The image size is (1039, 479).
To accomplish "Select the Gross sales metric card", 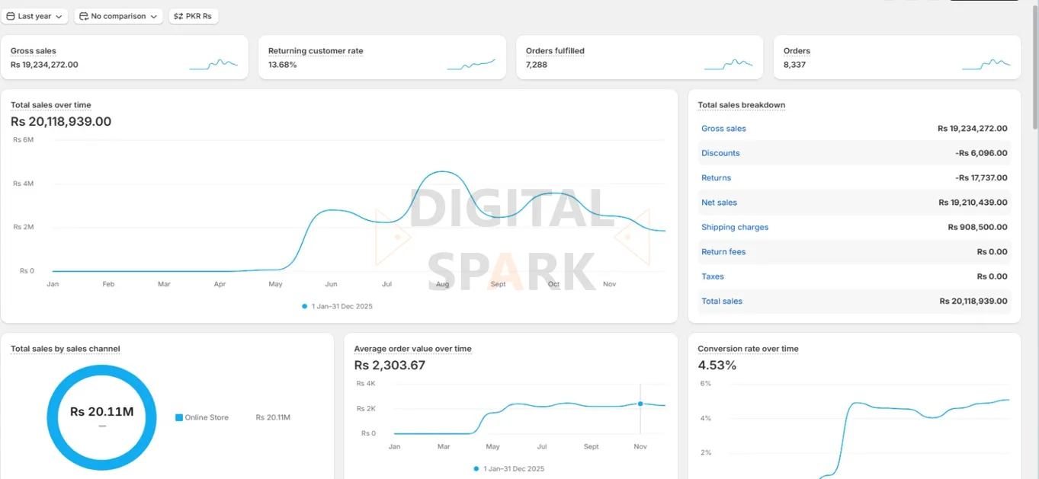I will pos(126,56).
